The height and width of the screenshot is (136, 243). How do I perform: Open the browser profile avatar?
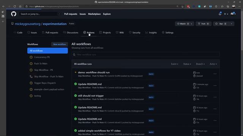tap(234, 6)
